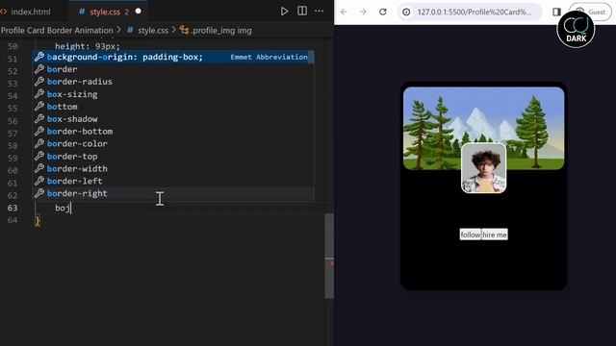This screenshot has width=616, height=346.
Task: Click the Guest profile button
Action: pos(590,12)
